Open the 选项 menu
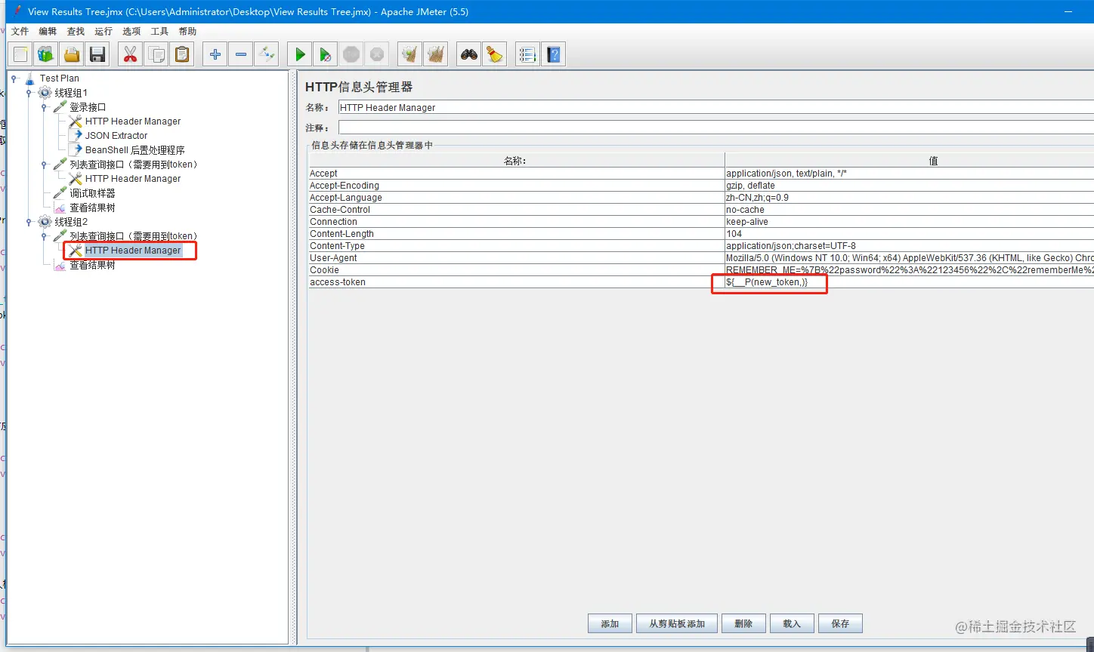Screen dimensions: 1094x652 (x=131, y=32)
